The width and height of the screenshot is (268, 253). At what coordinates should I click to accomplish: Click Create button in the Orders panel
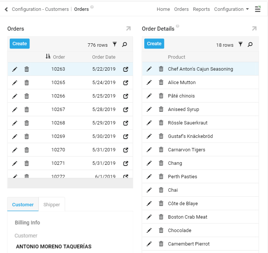[19, 44]
